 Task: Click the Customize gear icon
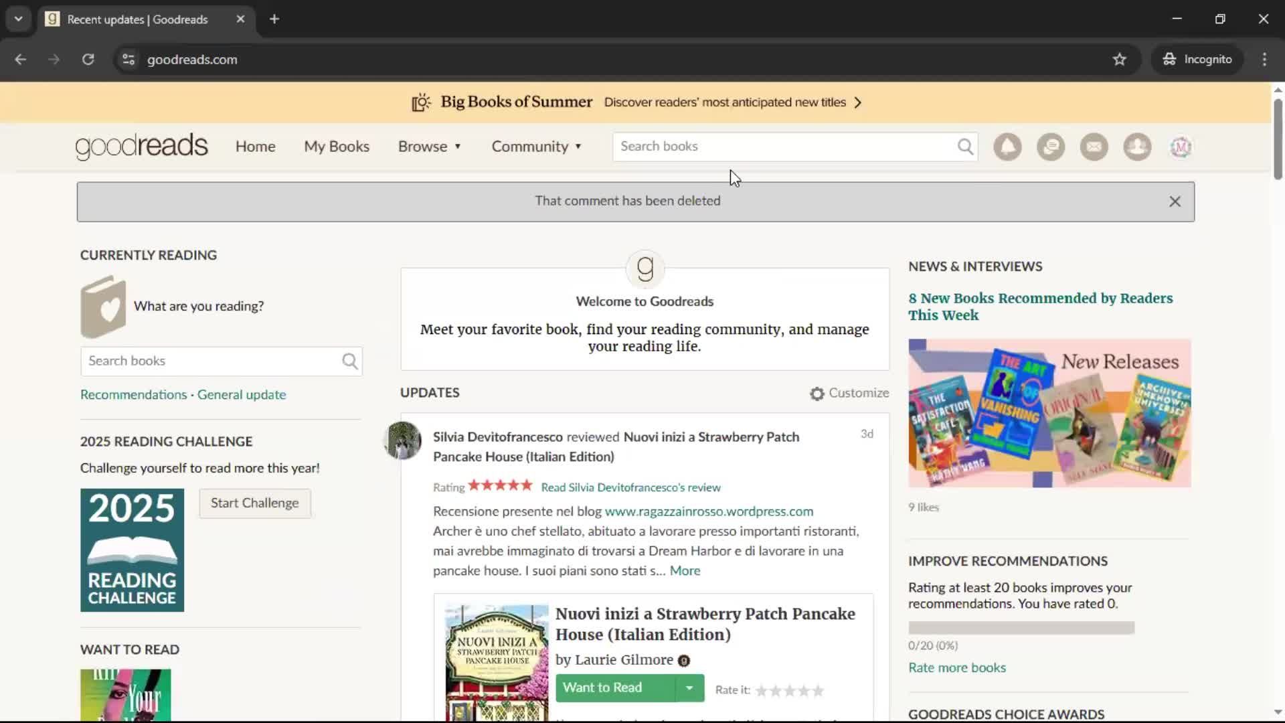coord(817,394)
